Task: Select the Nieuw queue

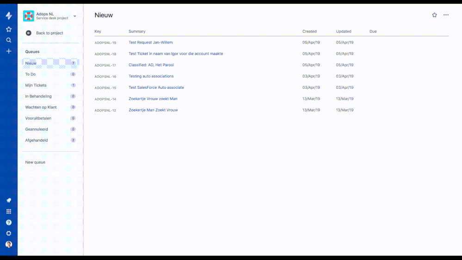Action: [x=51, y=63]
